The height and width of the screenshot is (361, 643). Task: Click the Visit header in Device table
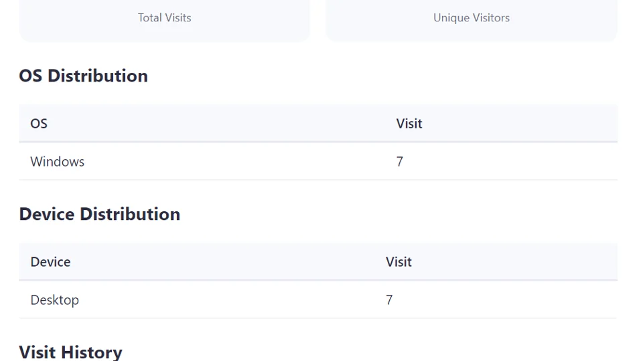[399, 262]
